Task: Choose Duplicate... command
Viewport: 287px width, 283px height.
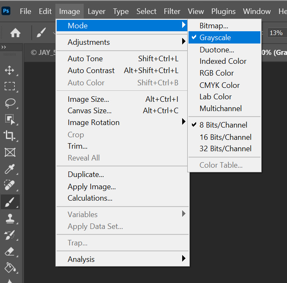Action: coord(122,174)
